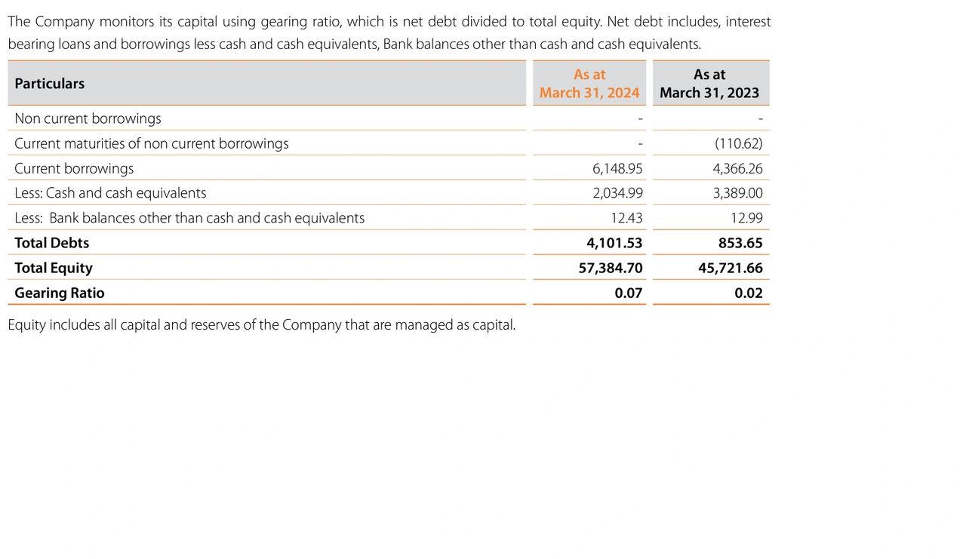Viewport: 966px width, 559px height.
Task: Select the 2,034.99 cash value
Action: [x=617, y=193]
